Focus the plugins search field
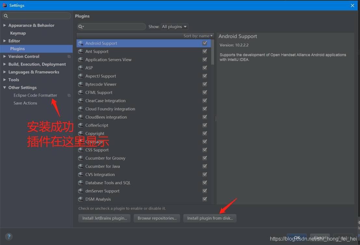Image resolution: width=360 pixels, height=245 pixels. 112,27
